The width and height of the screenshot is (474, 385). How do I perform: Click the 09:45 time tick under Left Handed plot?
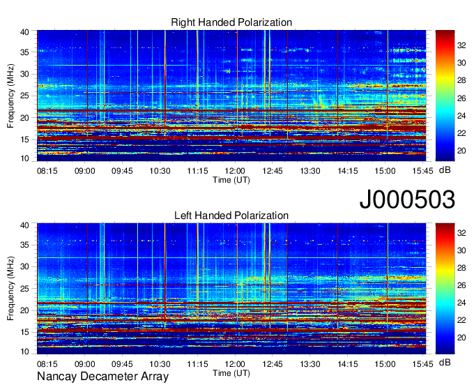(122, 364)
